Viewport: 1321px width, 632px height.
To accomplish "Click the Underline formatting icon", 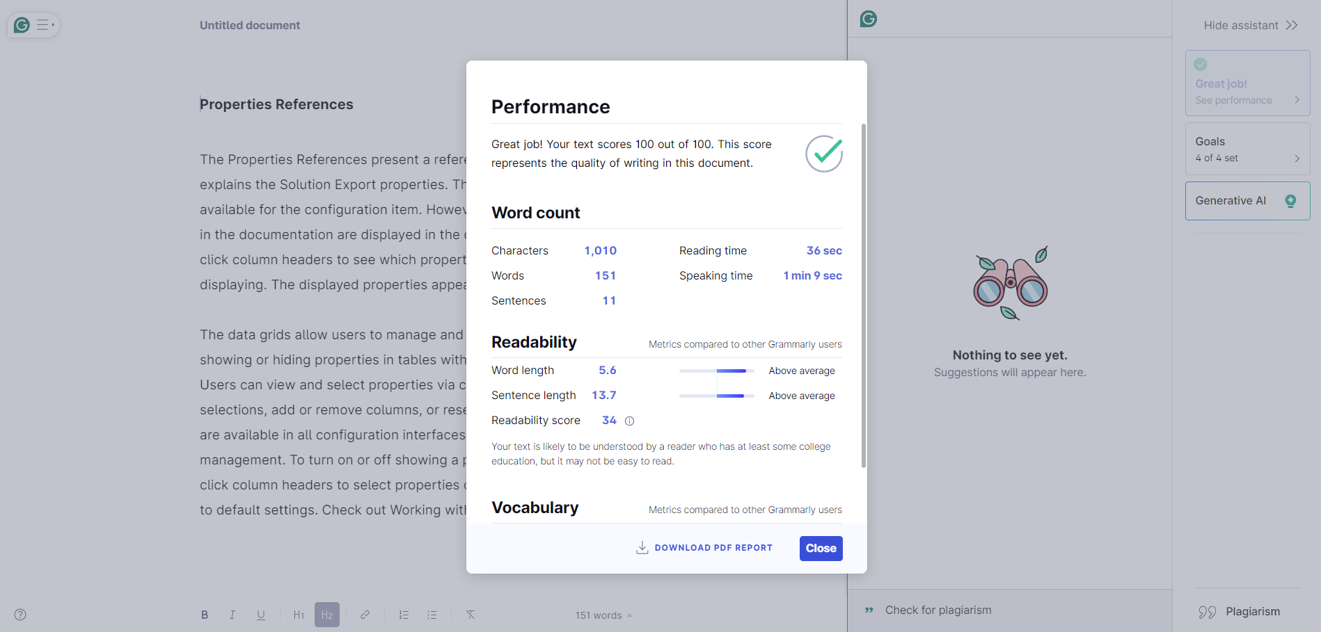I will point(261,615).
